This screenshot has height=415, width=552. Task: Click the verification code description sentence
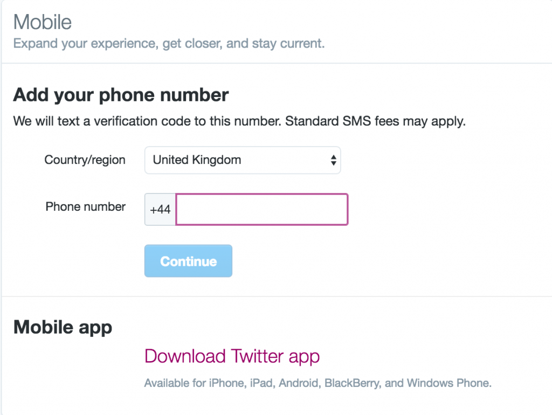(146, 121)
